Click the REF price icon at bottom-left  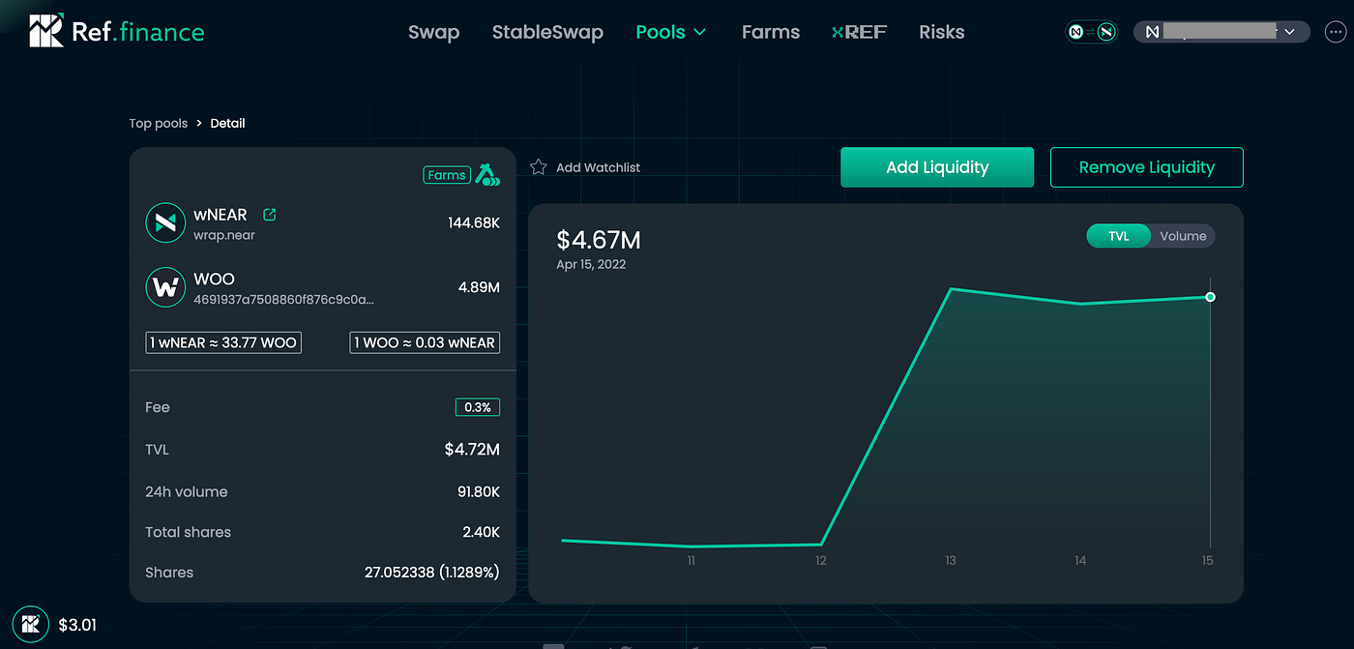(x=30, y=625)
